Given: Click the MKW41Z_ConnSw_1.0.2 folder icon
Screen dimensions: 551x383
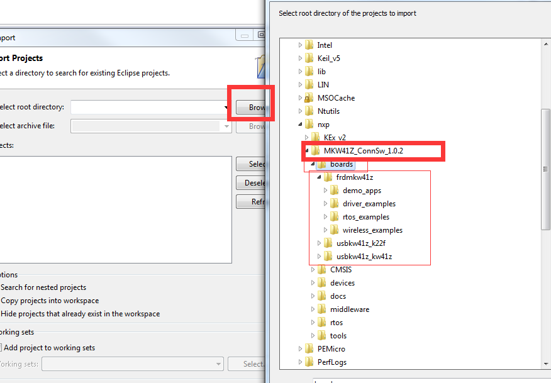Looking at the screenshot, I should pos(316,151).
